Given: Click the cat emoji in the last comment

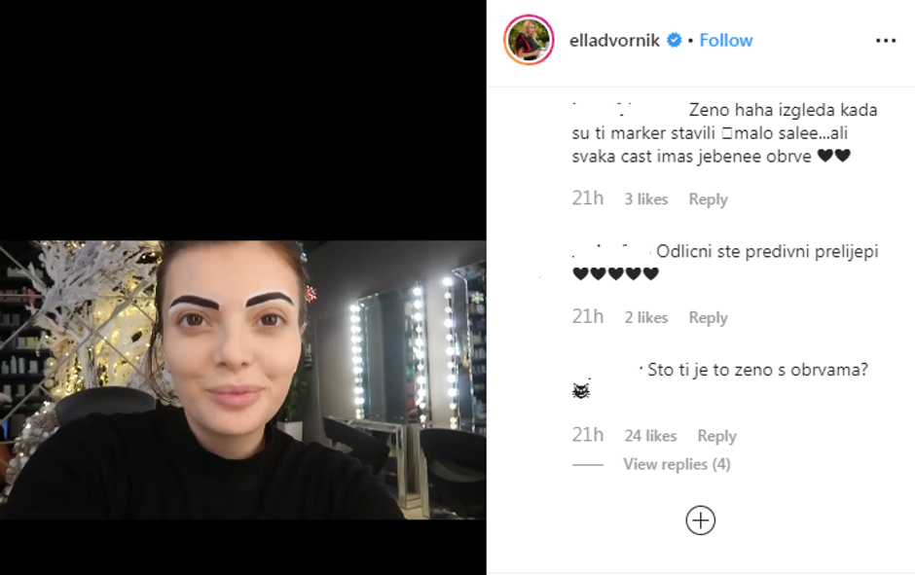Looking at the screenshot, I should pyautogui.click(x=581, y=390).
